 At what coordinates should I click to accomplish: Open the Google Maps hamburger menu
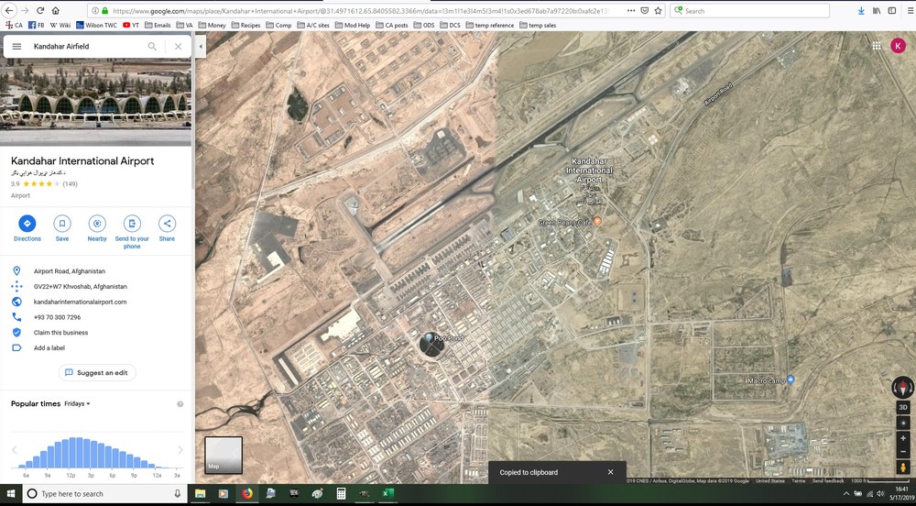coord(16,46)
